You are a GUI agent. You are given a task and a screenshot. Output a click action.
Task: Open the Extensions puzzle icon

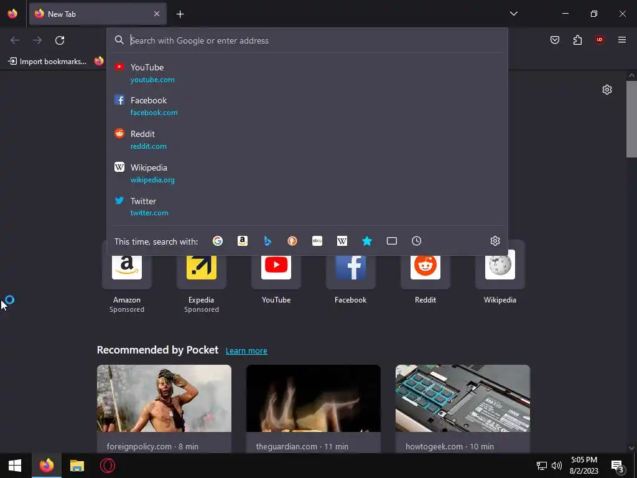click(x=577, y=40)
